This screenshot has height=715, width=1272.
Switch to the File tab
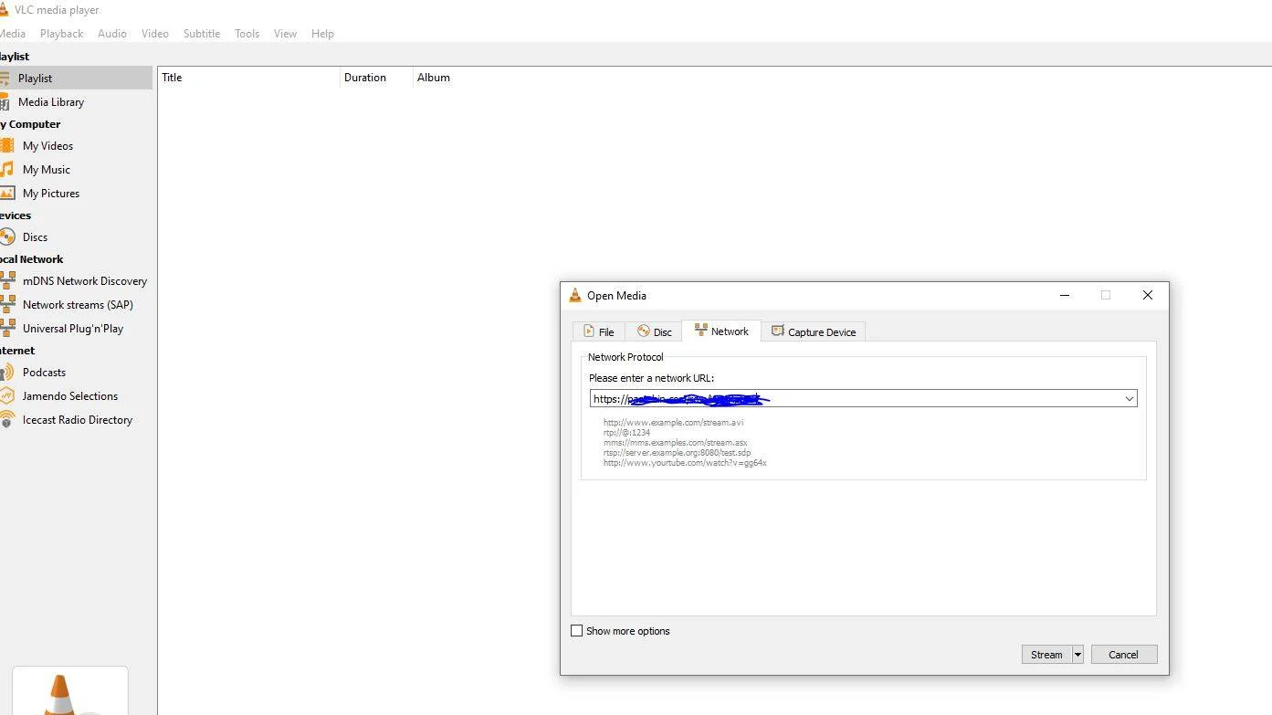(599, 331)
